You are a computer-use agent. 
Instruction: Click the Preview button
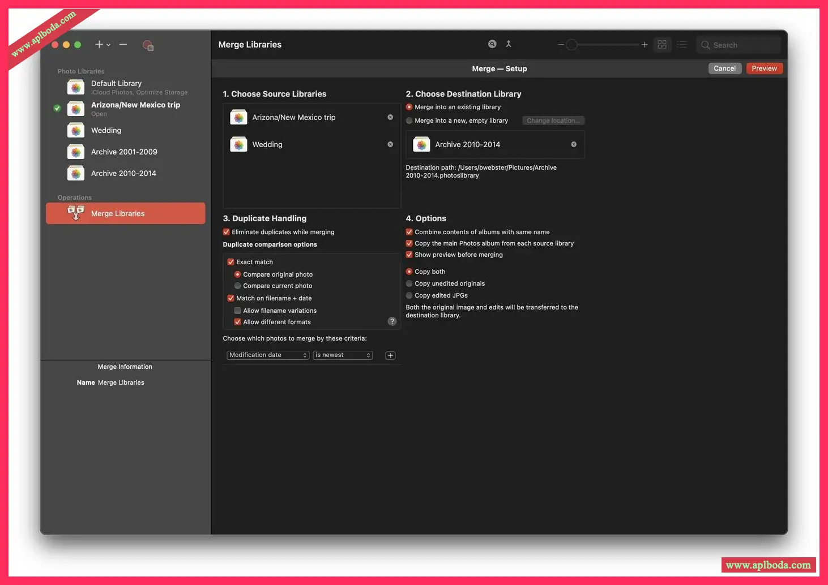pos(764,68)
